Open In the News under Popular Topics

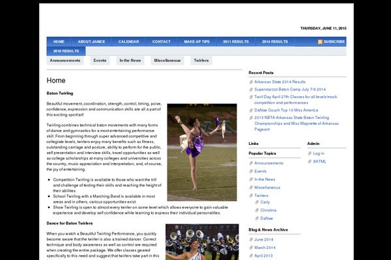coord(265,179)
